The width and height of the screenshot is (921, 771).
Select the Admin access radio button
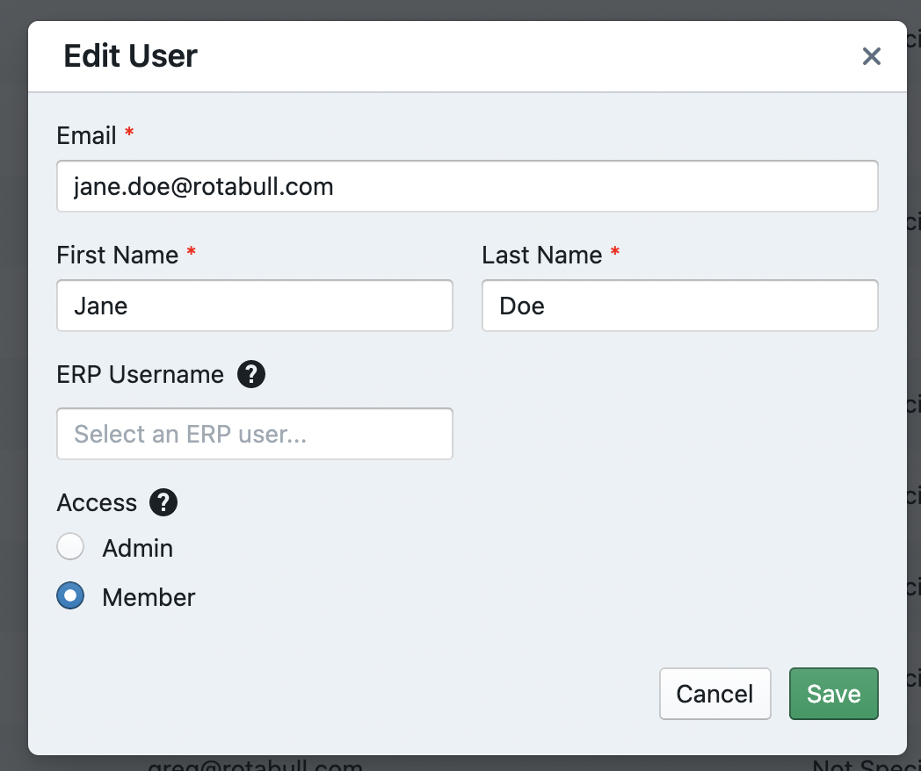pyautogui.click(x=70, y=547)
